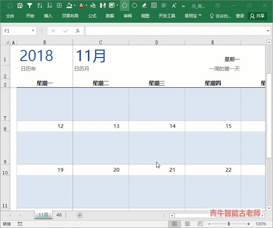Apply borders with the Borders grid icon
The height and width of the screenshot is (228, 273).
(x=59, y=5)
